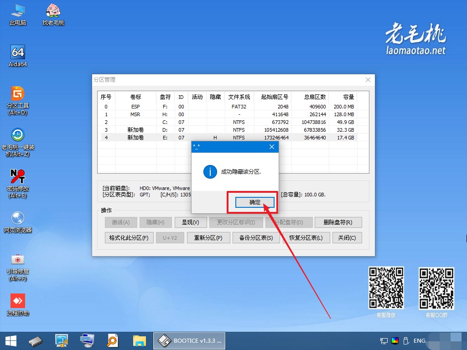Click the 关闭(C) button
The image size is (467, 350).
(347, 238)
